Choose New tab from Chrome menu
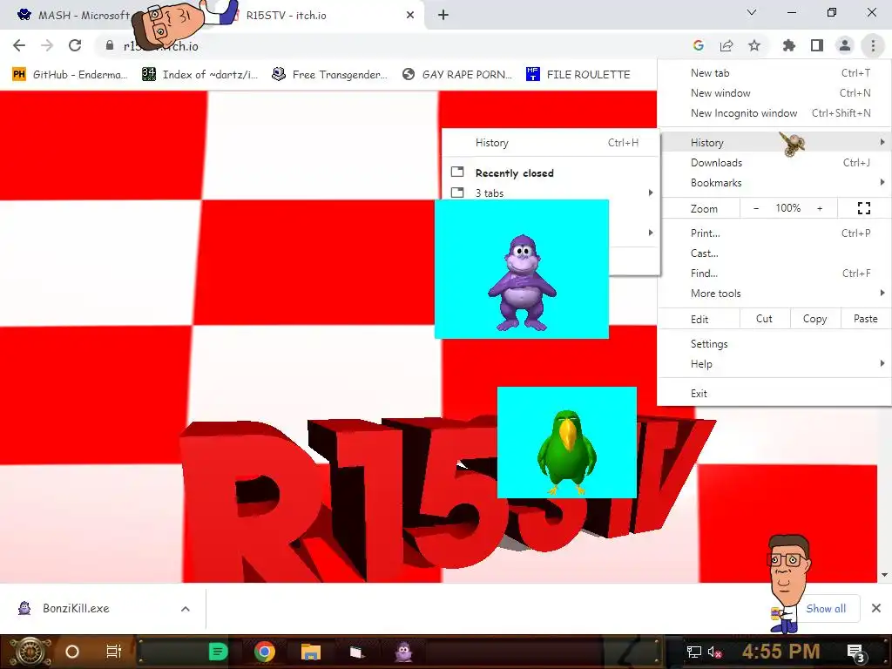The width and height of the screenshot is (892, 669). point(774,73)
